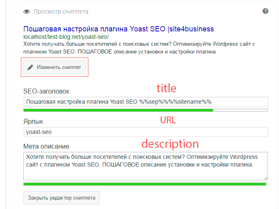Click the eye icon beside Просмотр сниппета
Image resolution: width=279 pixels, height=209 pixels.
tap(27, 12)
